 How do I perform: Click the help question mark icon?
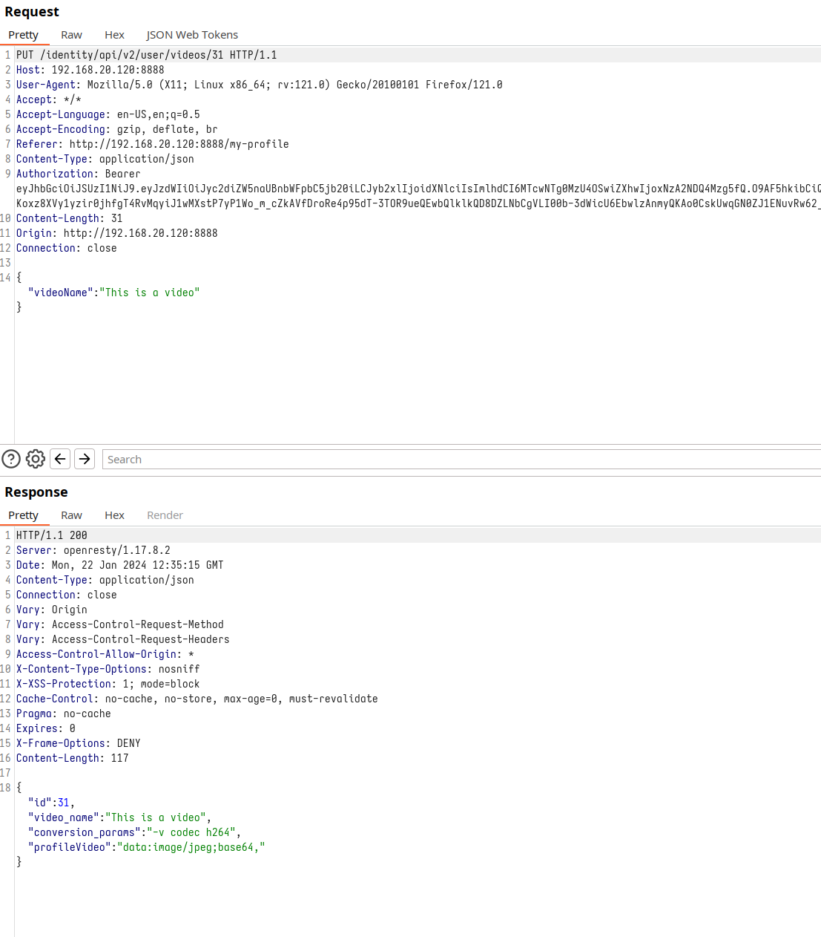coord(11,459)
